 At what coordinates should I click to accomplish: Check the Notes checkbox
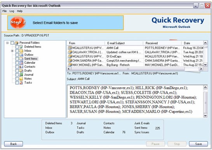coord(17,79)
